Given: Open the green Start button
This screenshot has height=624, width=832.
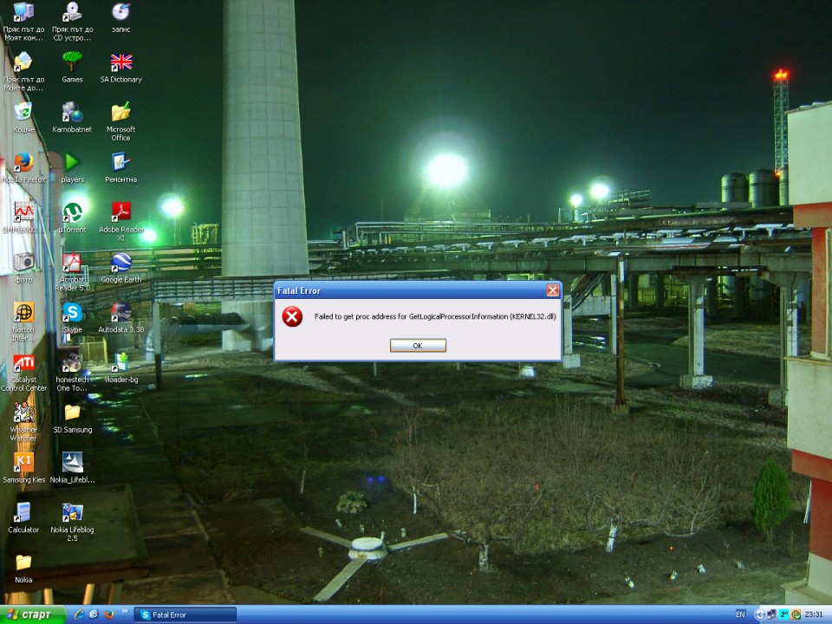Looking at the screenshot, I should 33,614.
